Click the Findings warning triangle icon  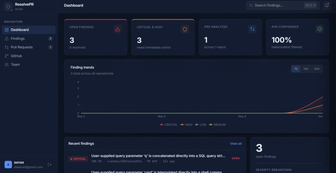click(x=7, y=38)
